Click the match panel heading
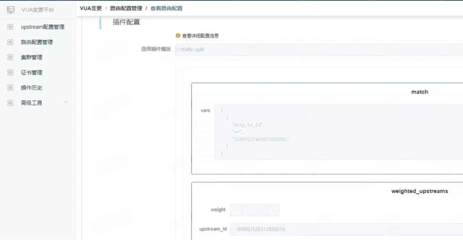 [x=420, y=92]
